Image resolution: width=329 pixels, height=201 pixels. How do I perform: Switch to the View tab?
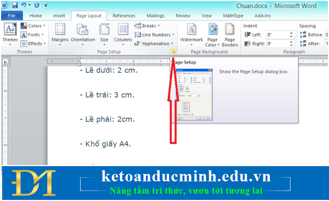point(206,16)
